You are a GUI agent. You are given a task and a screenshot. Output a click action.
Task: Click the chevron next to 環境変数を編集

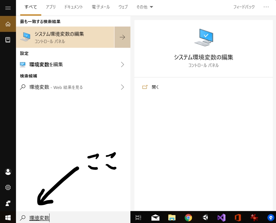[x=122, y=64]
